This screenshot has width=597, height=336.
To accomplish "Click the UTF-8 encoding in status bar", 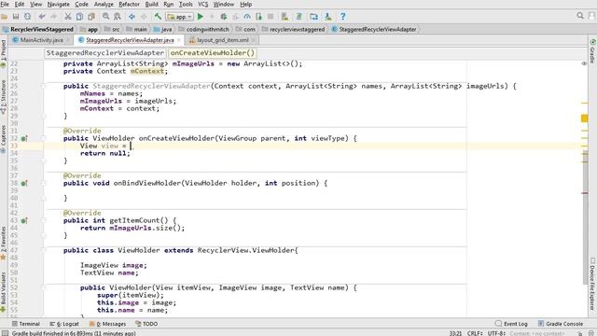I will point(496,333).
